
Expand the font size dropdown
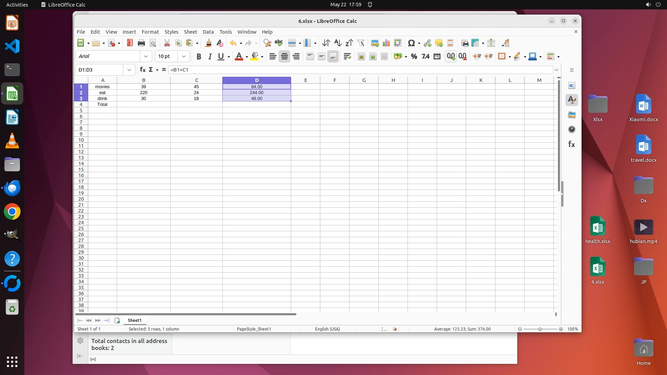(184, 57)
